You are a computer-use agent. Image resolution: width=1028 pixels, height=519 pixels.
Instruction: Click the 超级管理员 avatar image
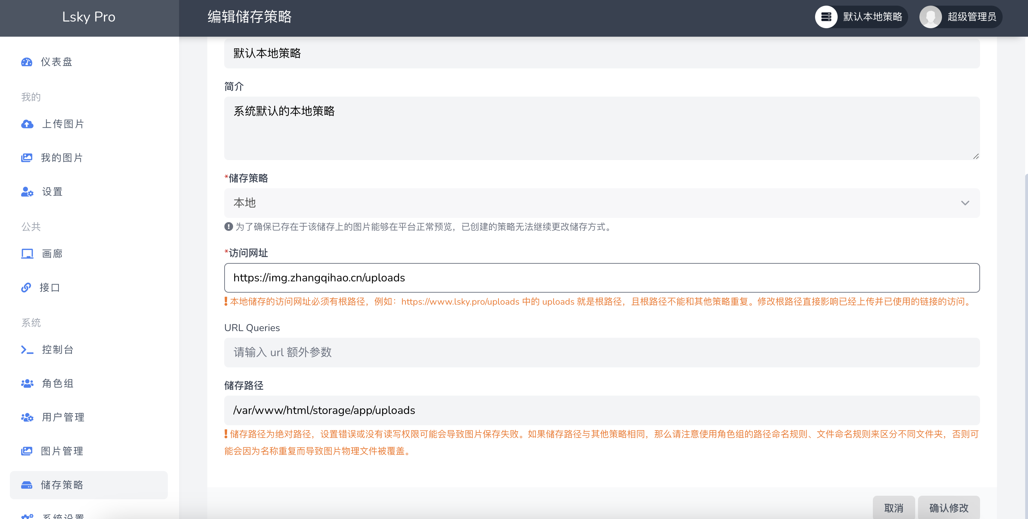pyautogui.click(x=931, y=17)
